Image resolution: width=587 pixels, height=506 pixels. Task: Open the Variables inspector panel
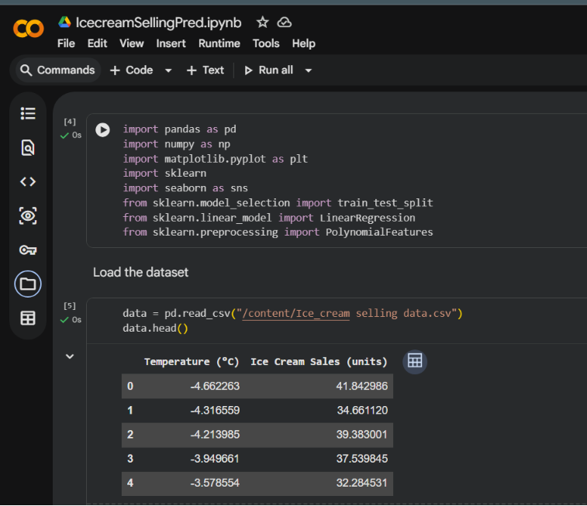pos(28,215)
